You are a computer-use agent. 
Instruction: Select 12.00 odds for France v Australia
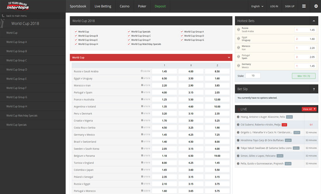pyautogui.click(x=217, y=99)
